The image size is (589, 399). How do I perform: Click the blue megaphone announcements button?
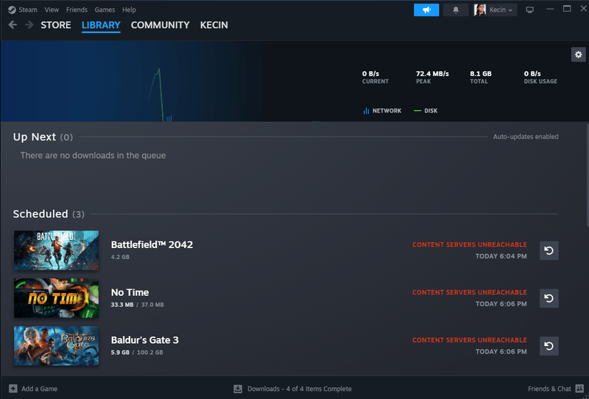426,10
